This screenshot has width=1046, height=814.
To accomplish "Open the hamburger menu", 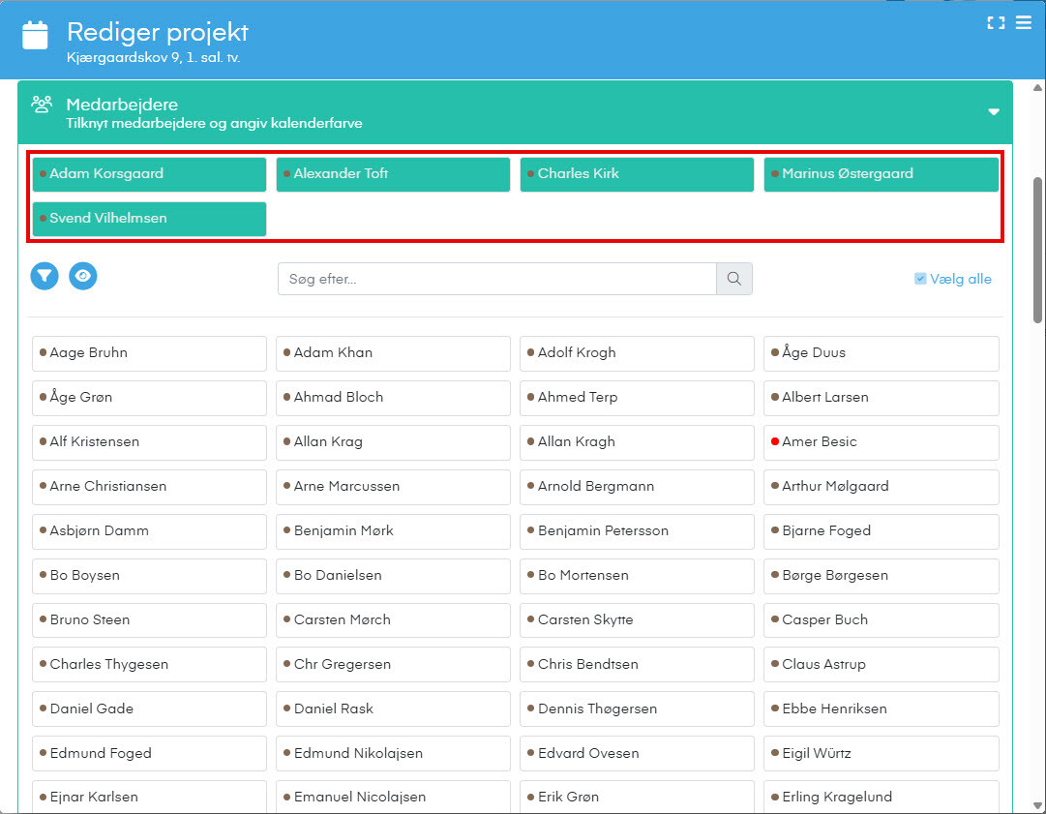I will click(1023, 23).
